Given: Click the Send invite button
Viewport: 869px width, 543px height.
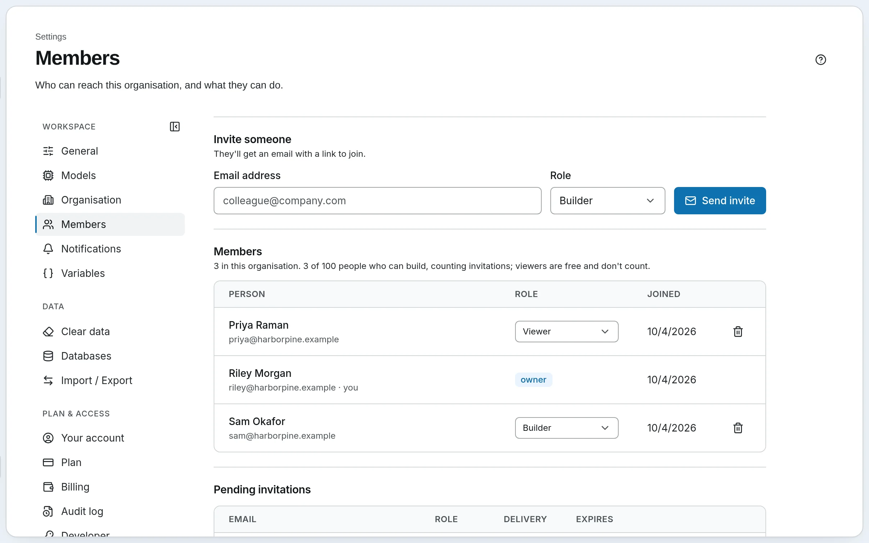Looking at the screenshot, I should (x=720, y=201).
